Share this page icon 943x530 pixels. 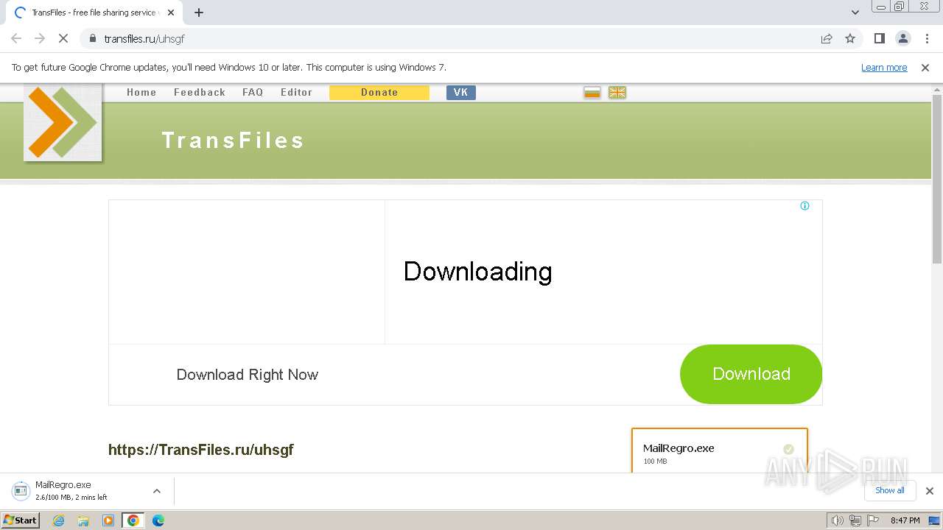(x=827, y=38)
